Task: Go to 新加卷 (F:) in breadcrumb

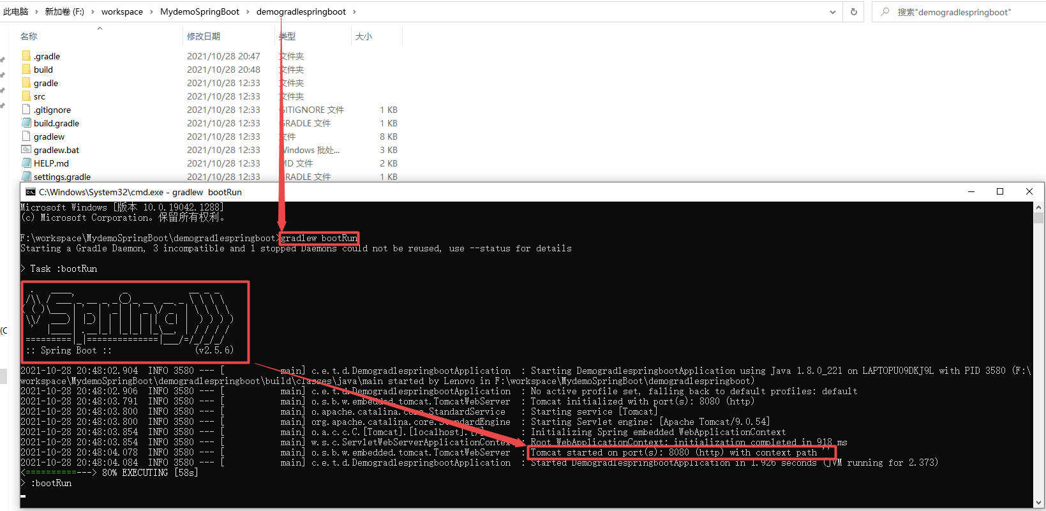Action: 64,11
